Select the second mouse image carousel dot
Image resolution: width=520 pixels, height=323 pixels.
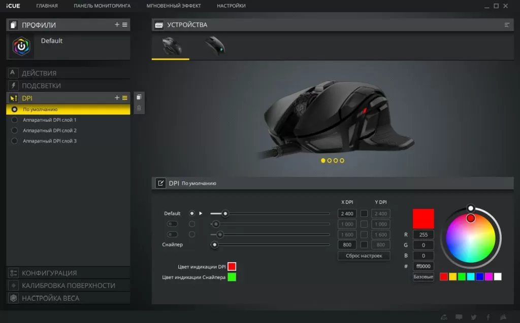point(329,160)
